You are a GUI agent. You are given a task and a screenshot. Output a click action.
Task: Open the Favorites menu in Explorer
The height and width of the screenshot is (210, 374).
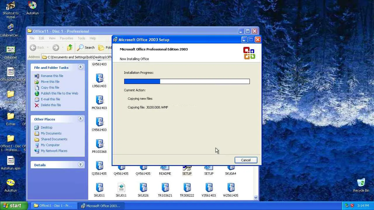[67, 38]
